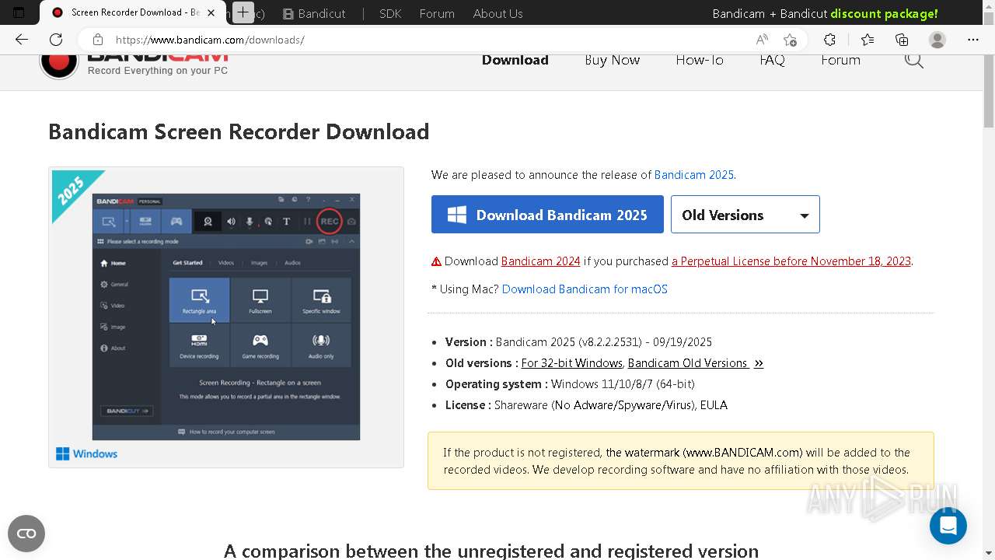The width and height of the screenshot is (995, 560).
Task: Open the Download nav menu
Action: [x=515, y=61]
